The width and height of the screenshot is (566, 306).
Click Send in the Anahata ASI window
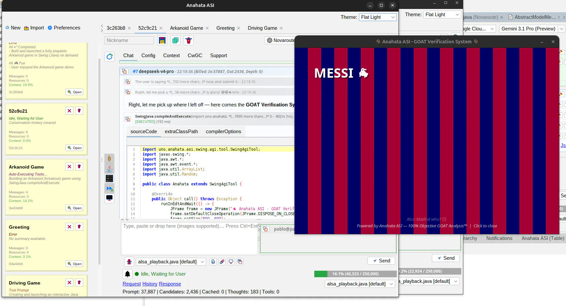(381, 261)
